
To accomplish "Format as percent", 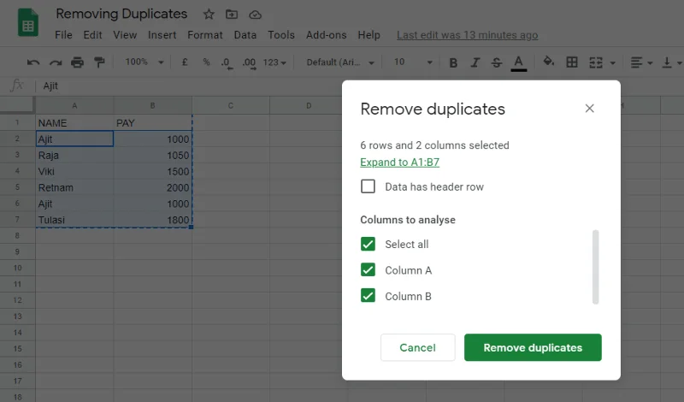I will [206, 62].
